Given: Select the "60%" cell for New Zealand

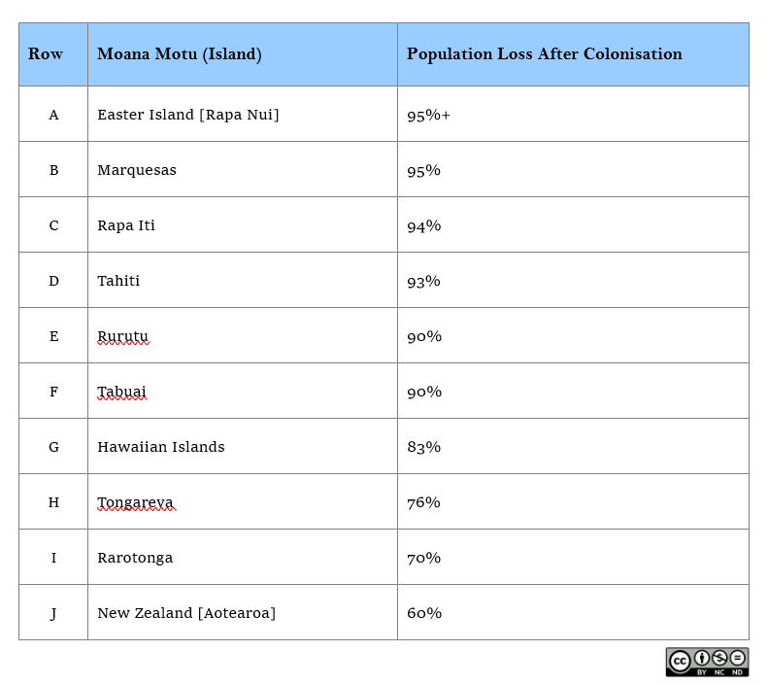Looking at the screenshot, I should pyautogui.click(x=424, y=613).
